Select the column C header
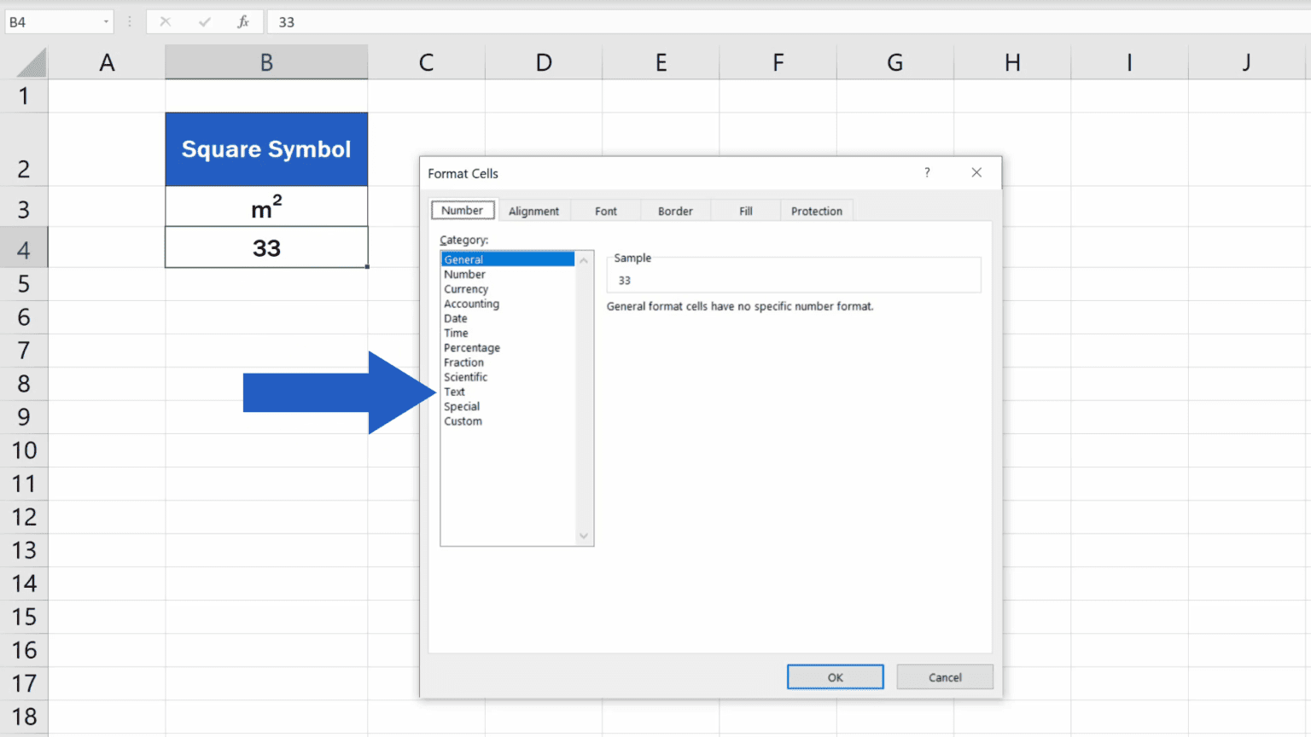1311x737 pixels. coord(427,61)
